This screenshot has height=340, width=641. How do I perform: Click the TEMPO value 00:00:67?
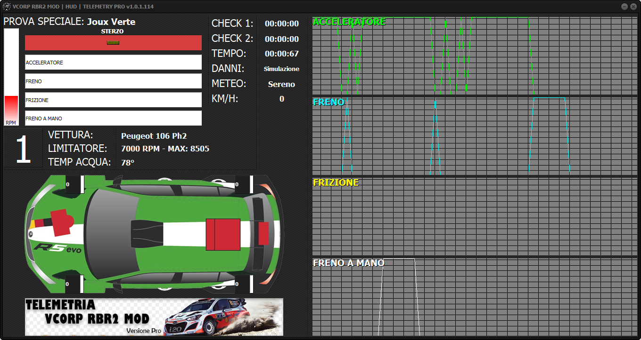point(282,54)
